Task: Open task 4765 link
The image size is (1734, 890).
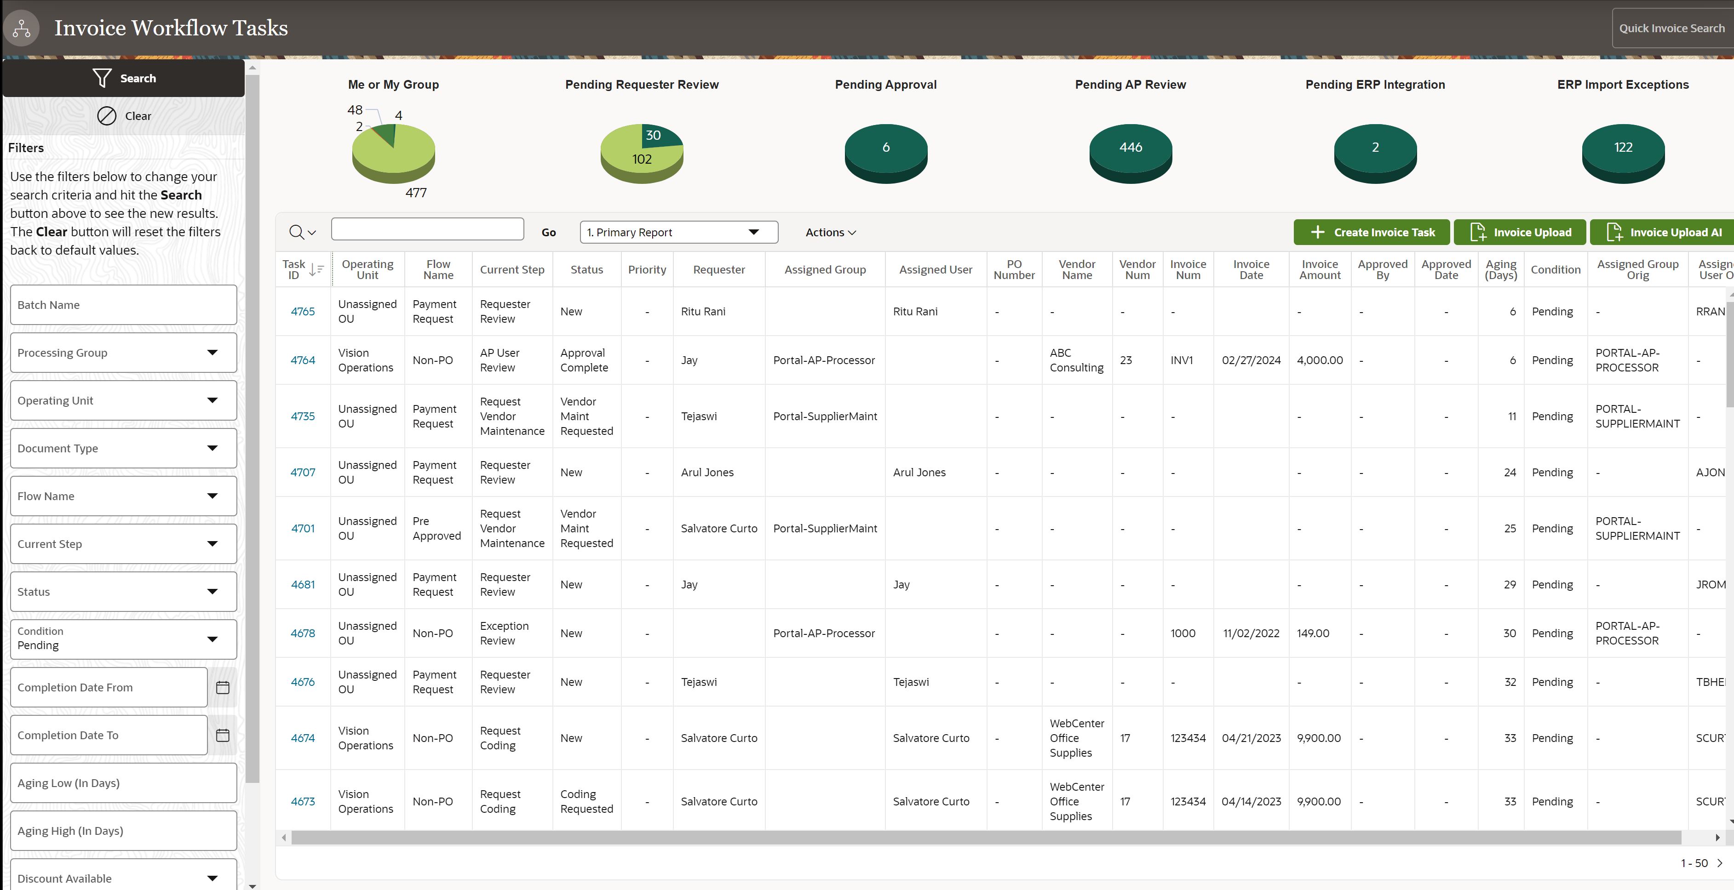Action: click(x=302, y=312)
